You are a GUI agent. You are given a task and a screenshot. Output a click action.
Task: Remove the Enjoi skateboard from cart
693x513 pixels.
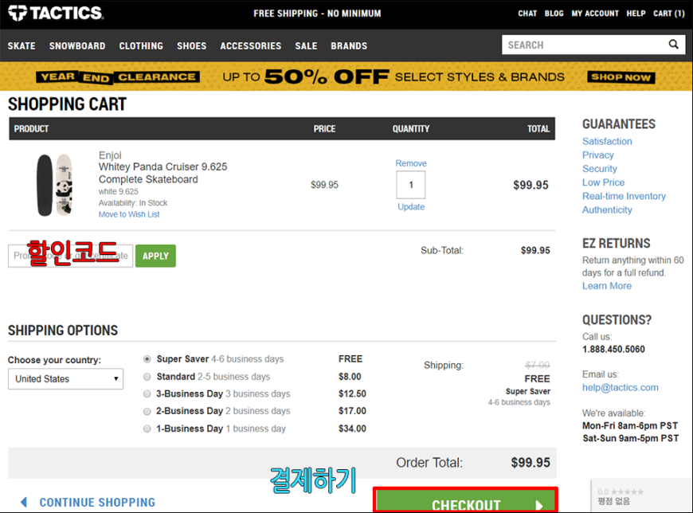[x=411, y=163]
